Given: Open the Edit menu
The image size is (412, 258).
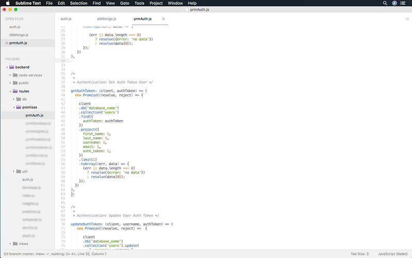Looking at the screenshot, I should (61, 3).
